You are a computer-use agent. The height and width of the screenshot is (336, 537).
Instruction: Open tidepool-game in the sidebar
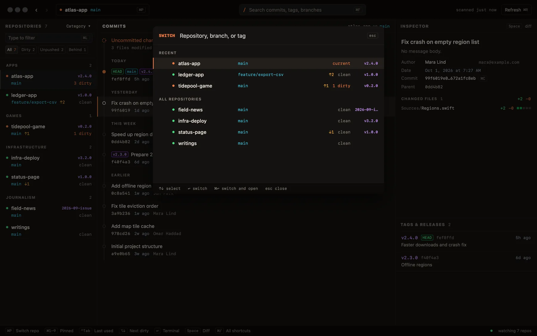click(x=49, y=130)
